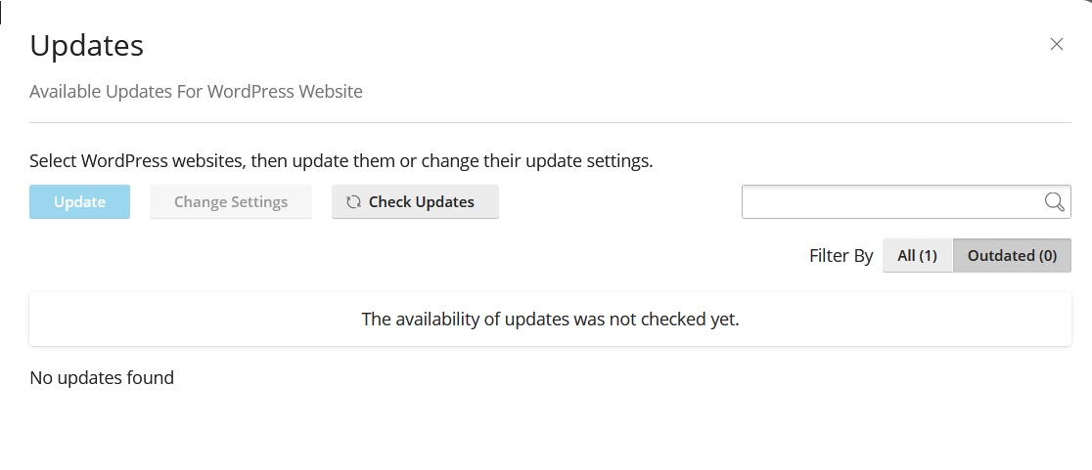Close the Updates dialog with the X
The image size is (1092, 470).
coord(1056,44)
